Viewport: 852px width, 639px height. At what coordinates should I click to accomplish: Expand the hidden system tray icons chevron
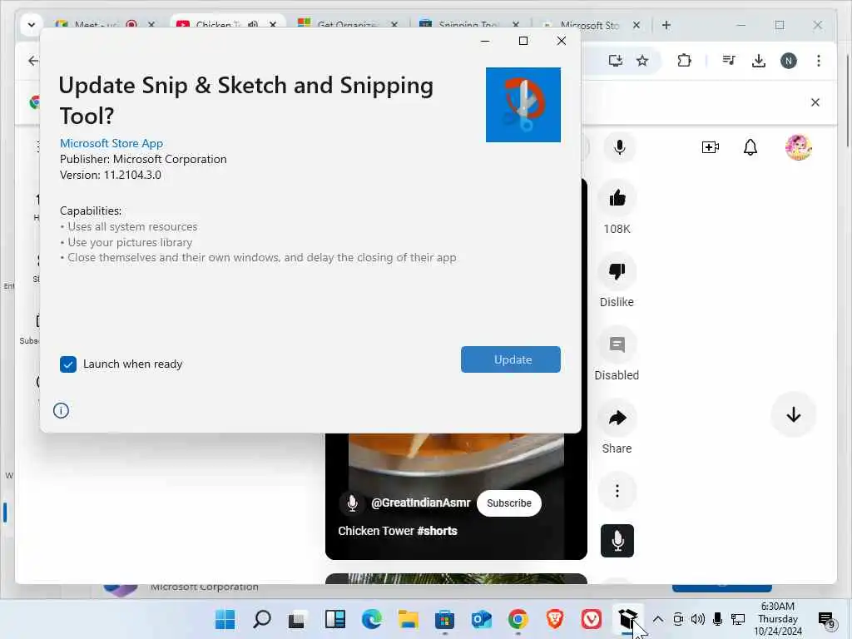click(657, 619)
